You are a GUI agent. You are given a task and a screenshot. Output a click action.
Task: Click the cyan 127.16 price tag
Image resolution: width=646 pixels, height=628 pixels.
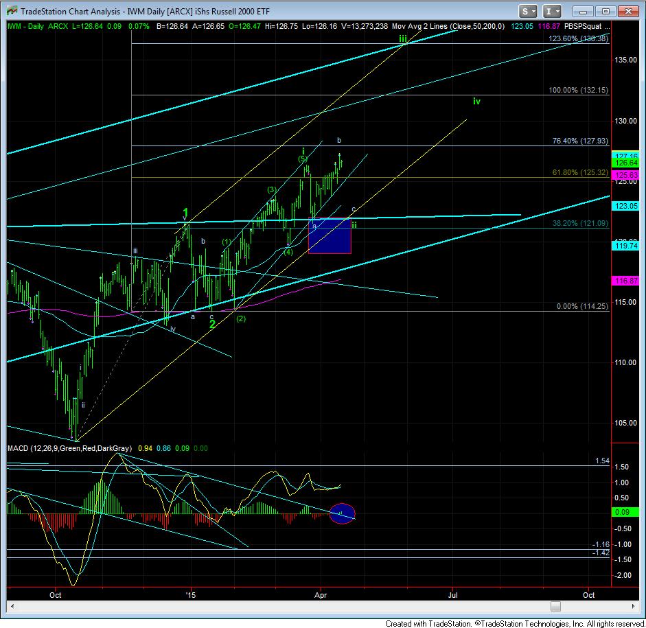coord(626,156)
